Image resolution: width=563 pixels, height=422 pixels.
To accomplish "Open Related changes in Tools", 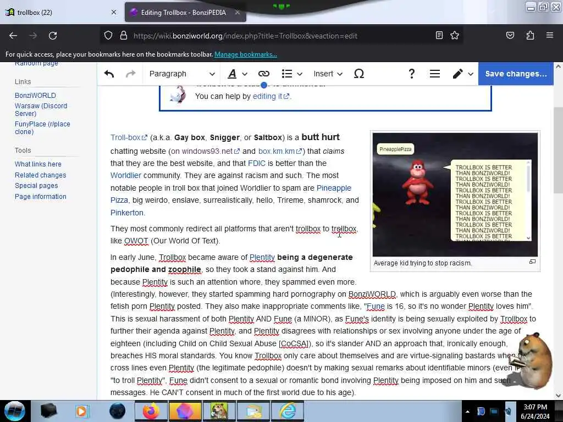I will (x=40, y=175).
